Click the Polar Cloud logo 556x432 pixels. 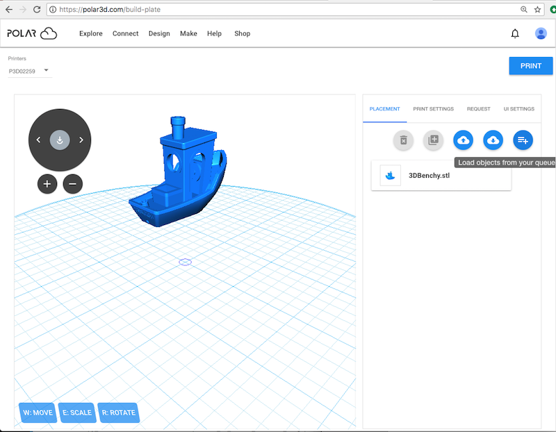[x=32, y=33]
